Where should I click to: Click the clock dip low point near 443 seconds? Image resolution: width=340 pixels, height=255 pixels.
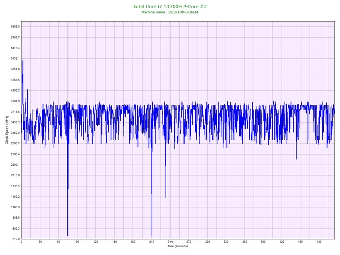coord(296,159)
